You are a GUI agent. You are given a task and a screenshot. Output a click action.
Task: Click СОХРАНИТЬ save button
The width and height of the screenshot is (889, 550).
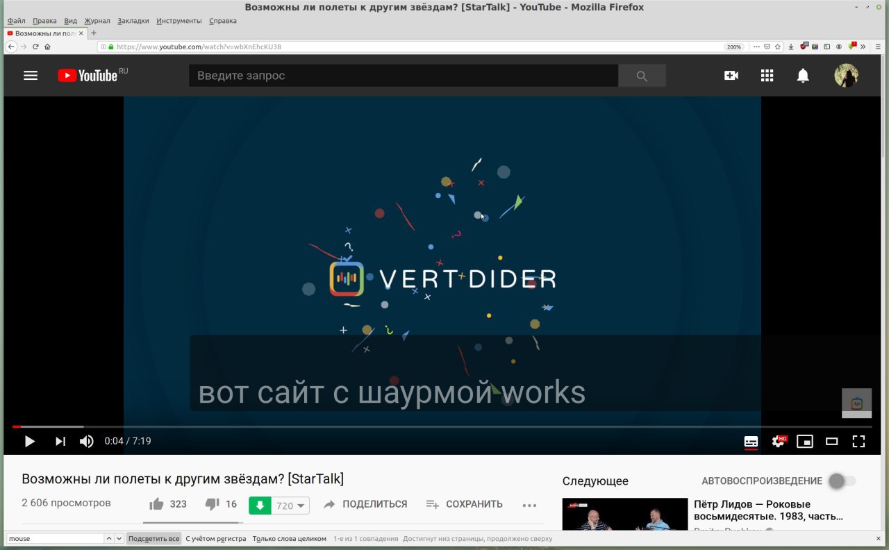(464, 504)
